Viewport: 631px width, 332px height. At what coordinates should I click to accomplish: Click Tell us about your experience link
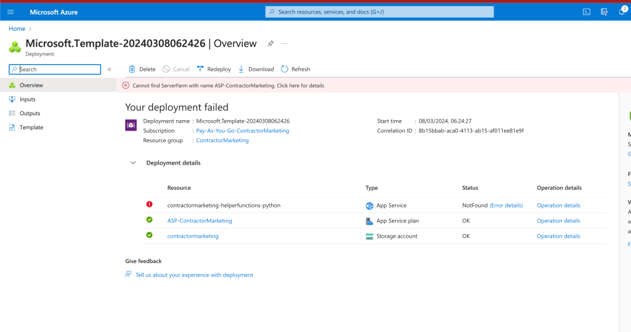click(x=194, y=275)
